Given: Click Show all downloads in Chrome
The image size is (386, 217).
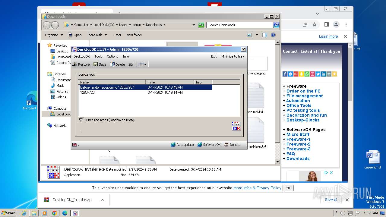Looking at the screenshot, I should point(331,200).
